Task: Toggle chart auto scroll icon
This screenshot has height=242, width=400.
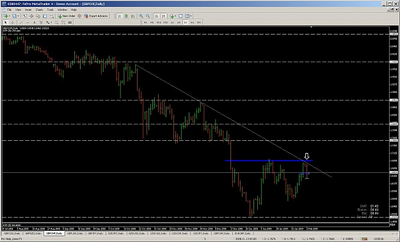Action: tap(157, 16)
